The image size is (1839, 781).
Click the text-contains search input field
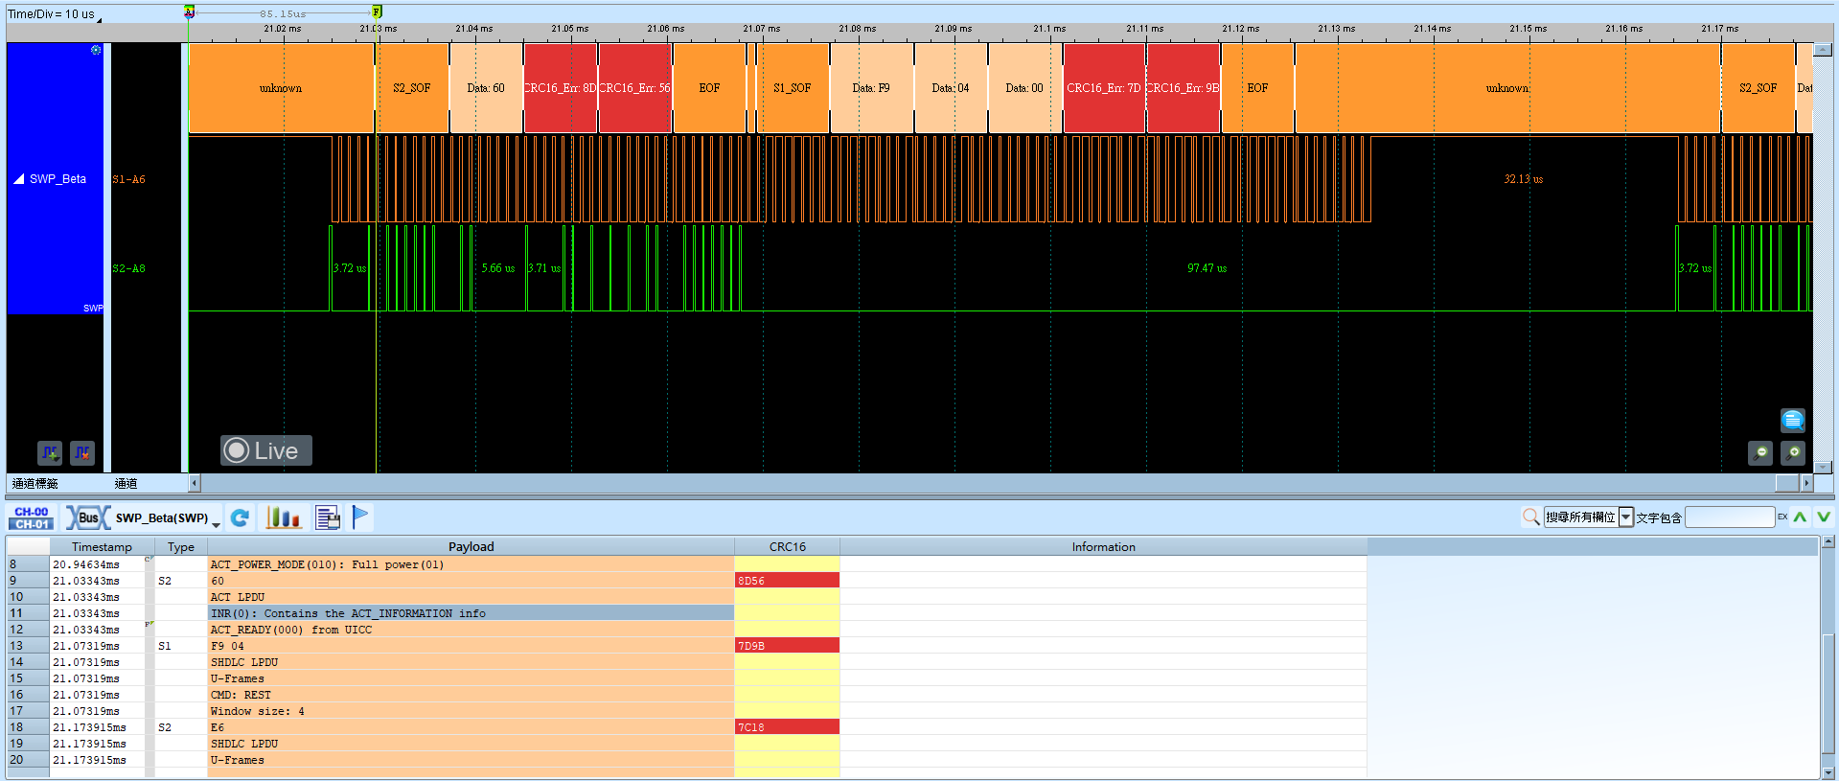click(1730, 517)
